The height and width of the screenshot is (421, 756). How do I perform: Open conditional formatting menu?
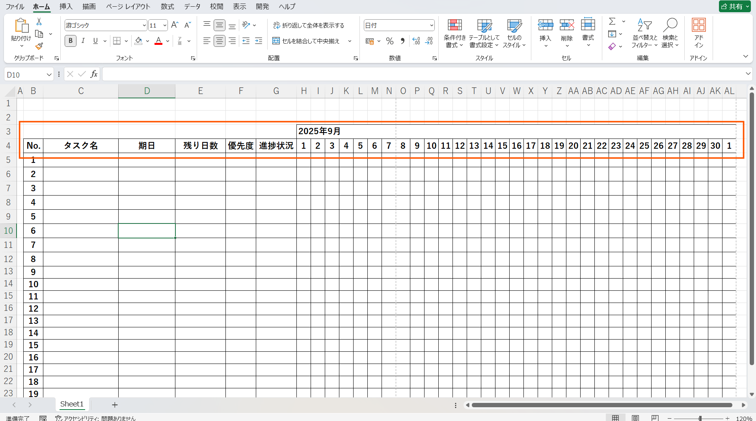[454, 34]
